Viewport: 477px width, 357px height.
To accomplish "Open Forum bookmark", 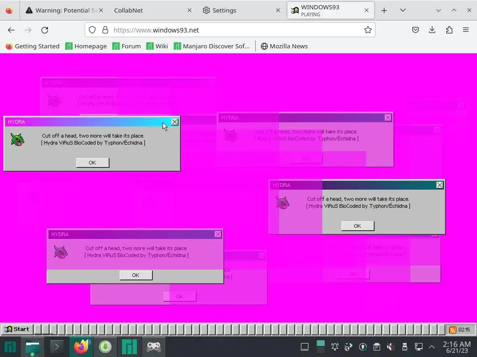I will tap(127, 46).
